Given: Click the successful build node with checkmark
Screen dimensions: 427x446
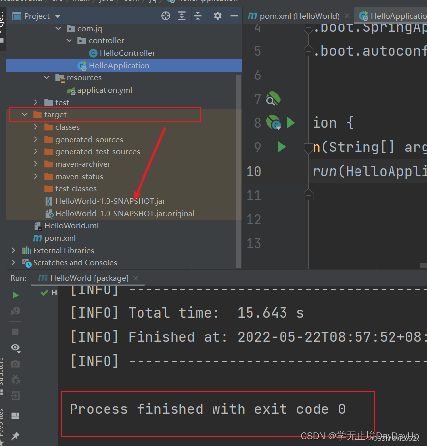Looking at the screenshot, I should (49, 293).
